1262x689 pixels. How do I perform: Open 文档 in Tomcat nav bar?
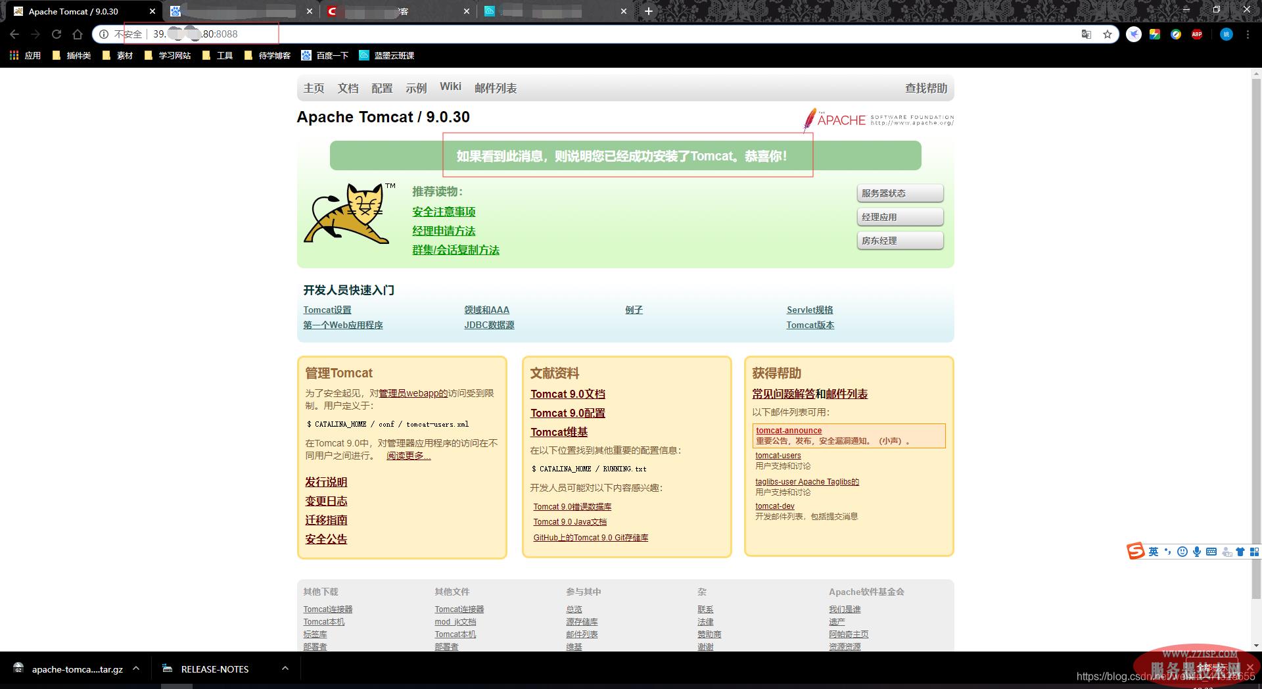[x=348, y=87]
